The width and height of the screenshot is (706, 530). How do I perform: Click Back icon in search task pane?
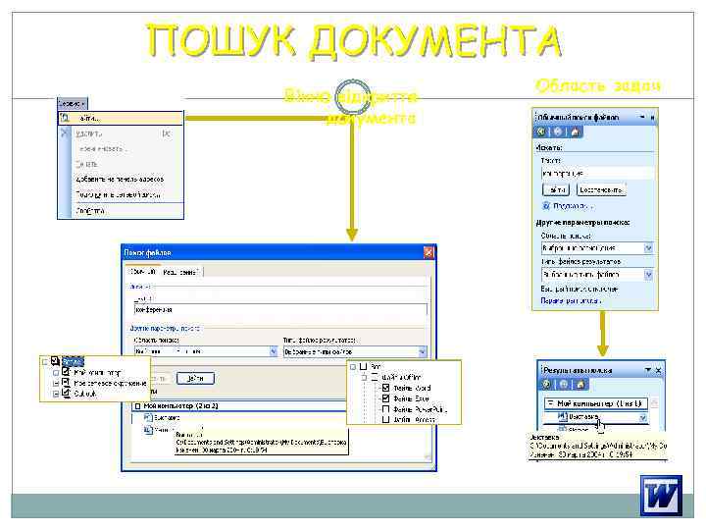541,132
